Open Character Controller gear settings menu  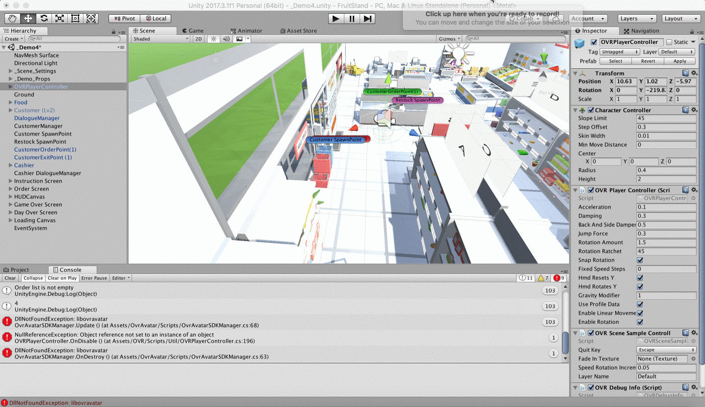pyautogui.click(x=694, y=110)
